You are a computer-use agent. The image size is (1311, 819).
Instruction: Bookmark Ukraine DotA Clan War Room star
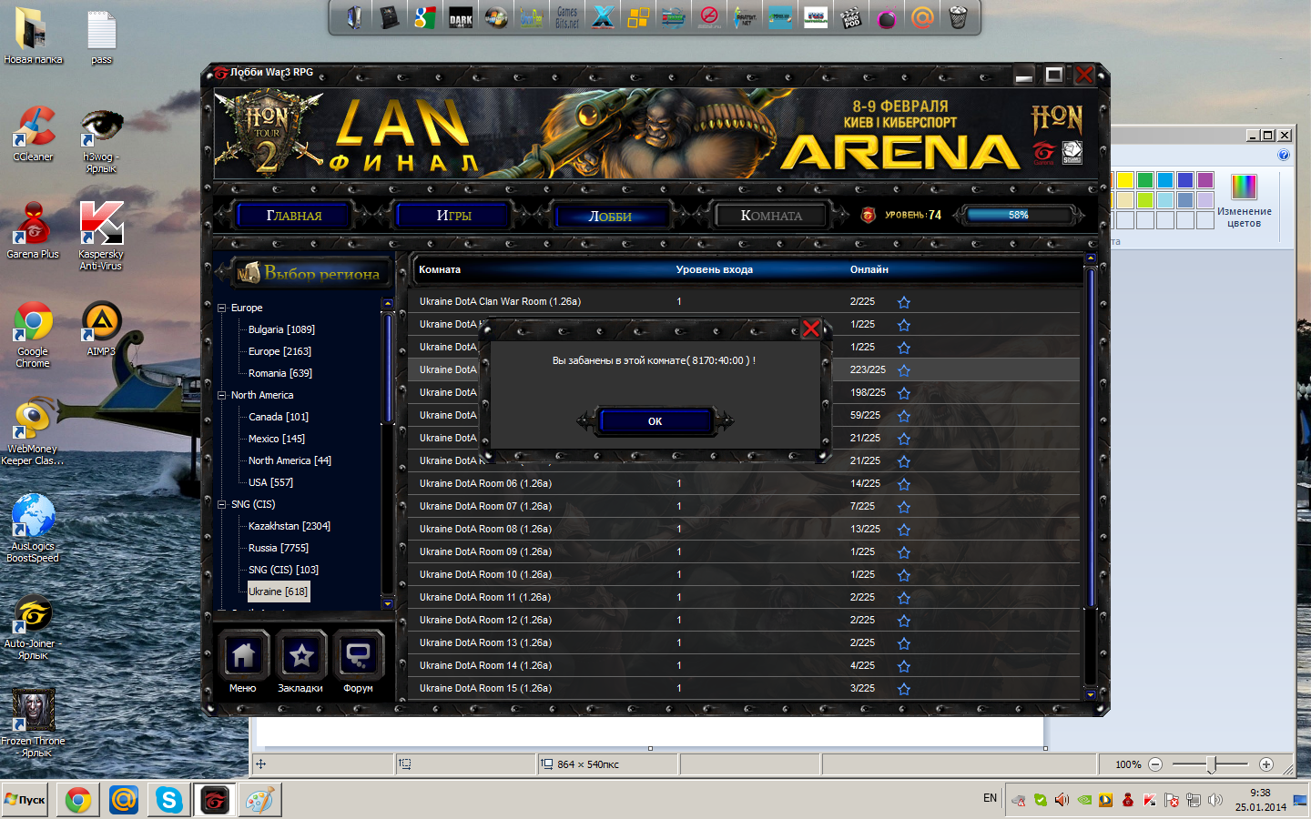(904, 302)
